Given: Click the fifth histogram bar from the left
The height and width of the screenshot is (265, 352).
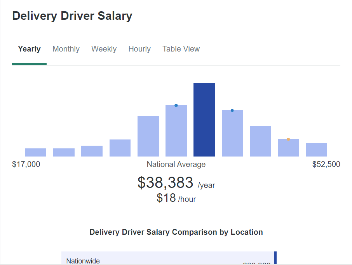Looking at the screenshot, I should click(x=148, y=136).
